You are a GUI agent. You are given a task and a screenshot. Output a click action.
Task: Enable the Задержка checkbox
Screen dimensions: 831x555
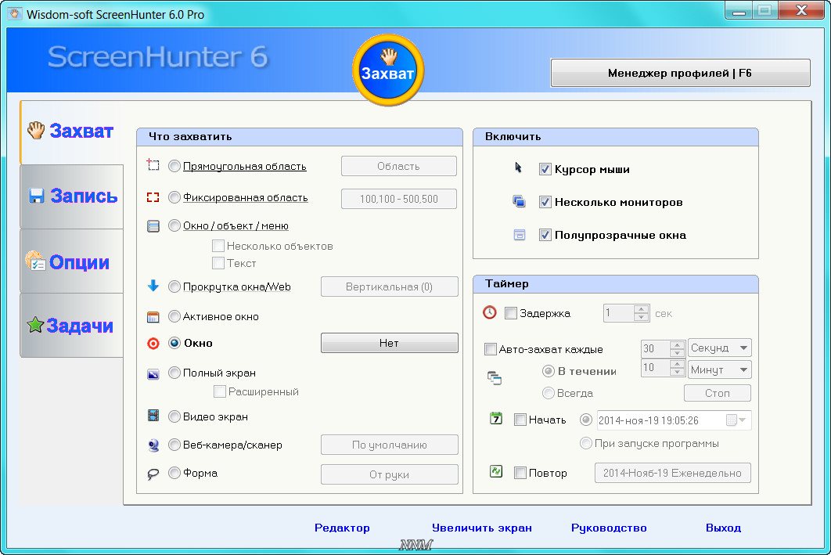pos(511,313)
